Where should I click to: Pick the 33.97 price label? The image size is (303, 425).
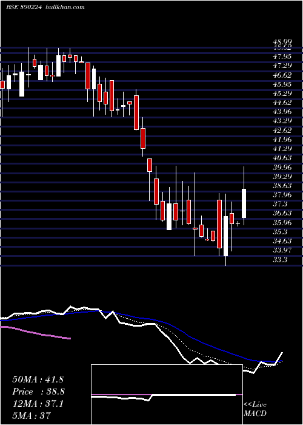point(282,250)
